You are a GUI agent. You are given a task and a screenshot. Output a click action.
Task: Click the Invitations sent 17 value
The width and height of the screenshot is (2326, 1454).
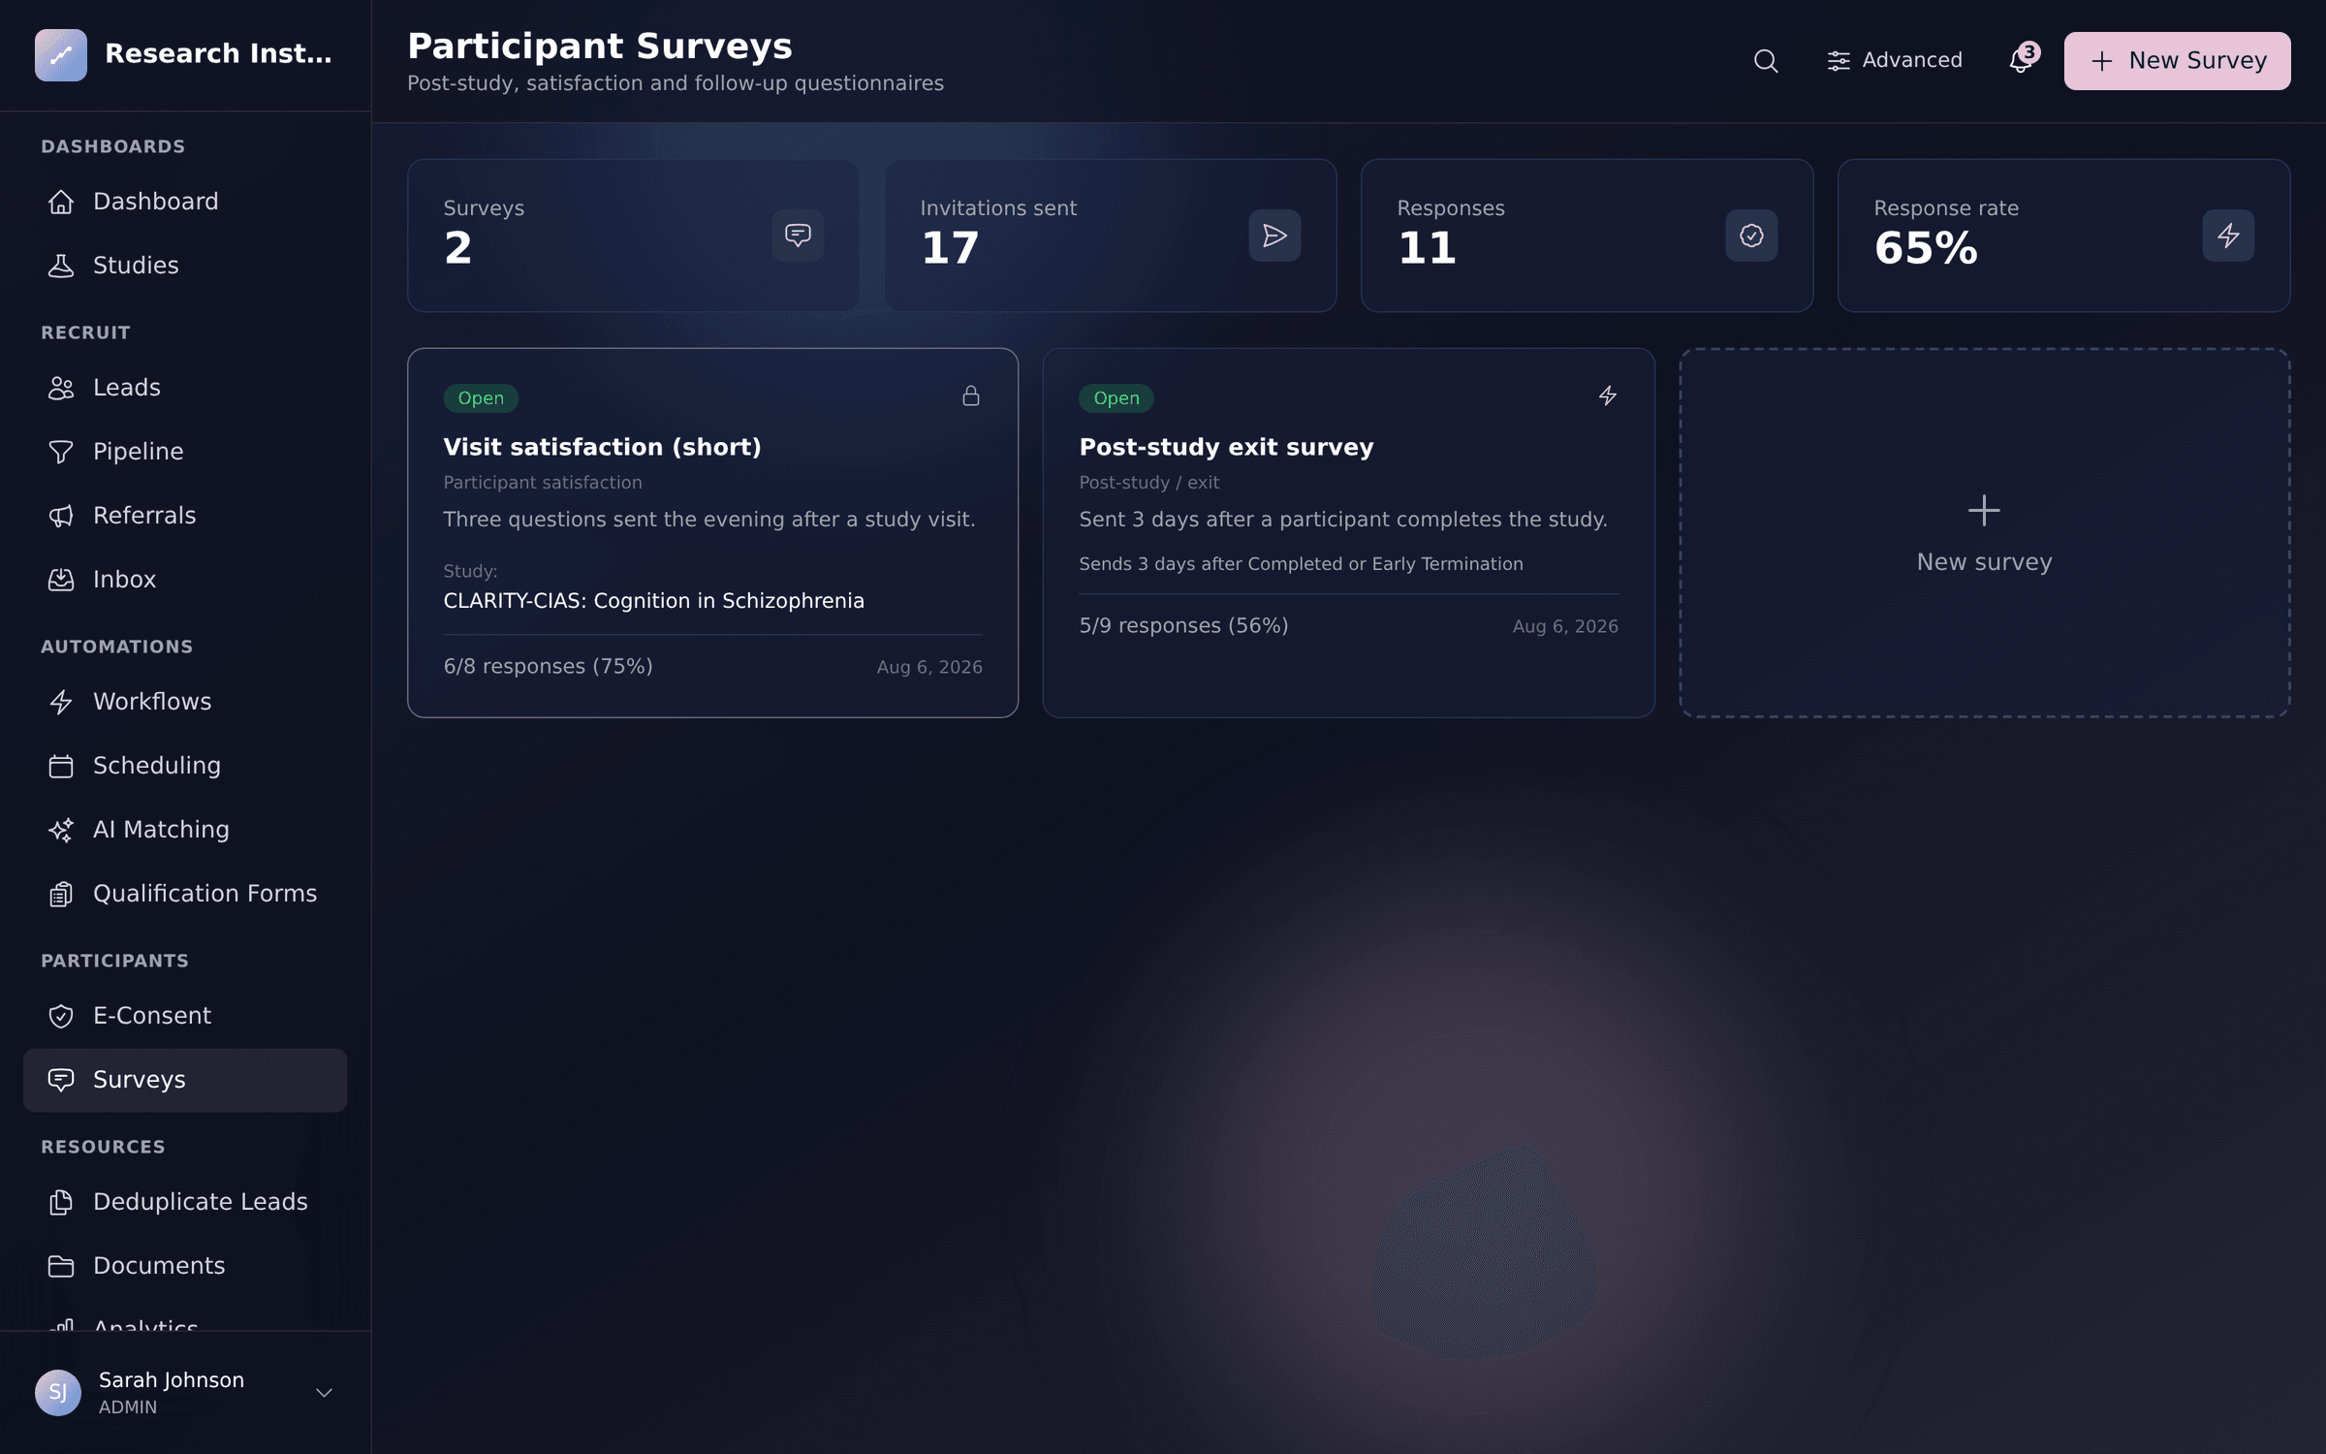pos(950,248)
